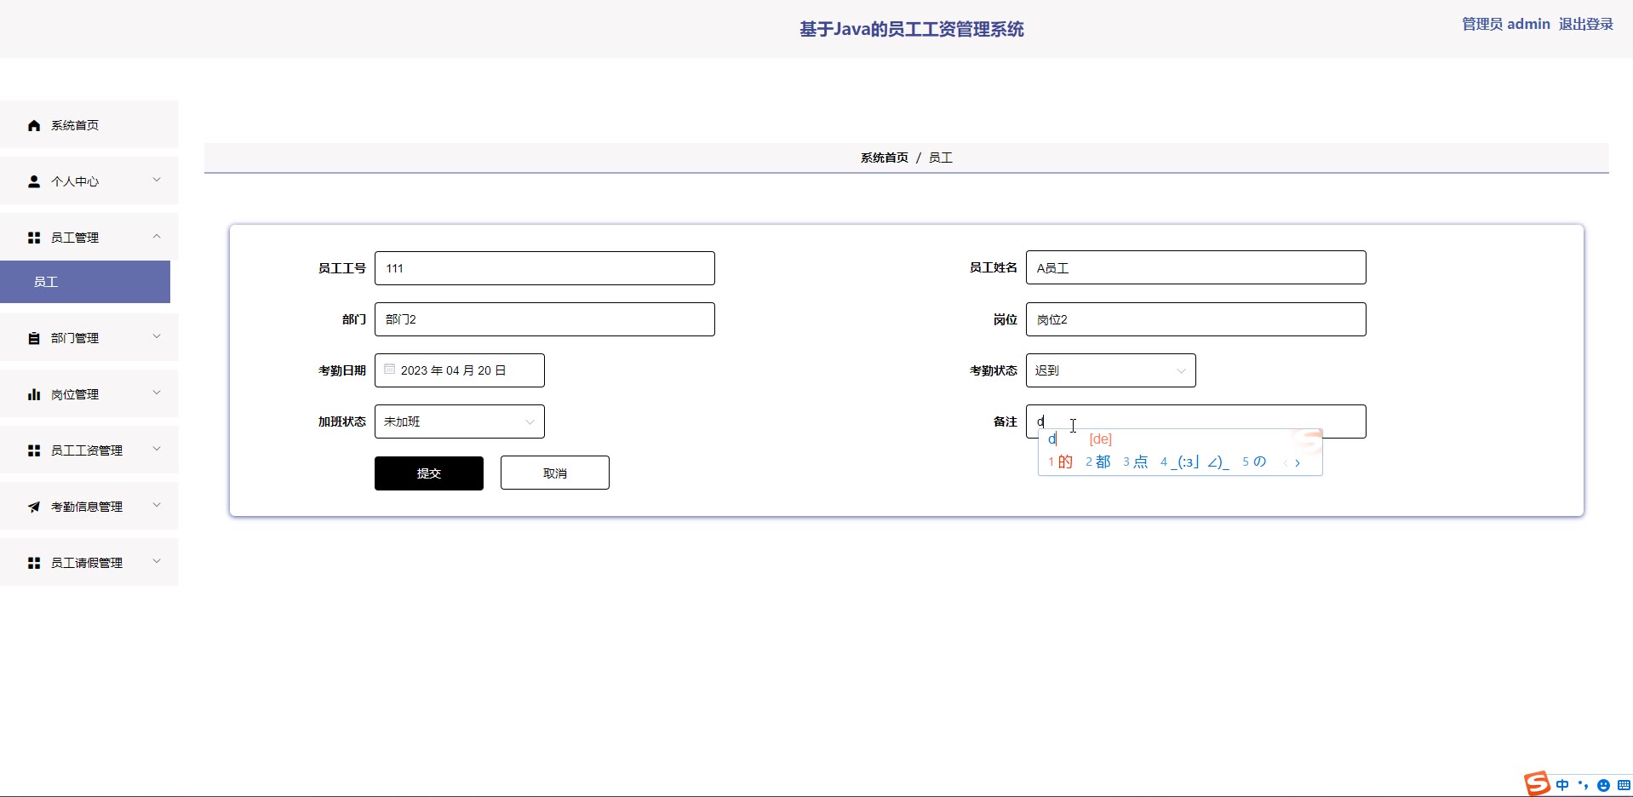
Task: Click the grid icon beside 员工工资管理
Action: tap(34, 450)
